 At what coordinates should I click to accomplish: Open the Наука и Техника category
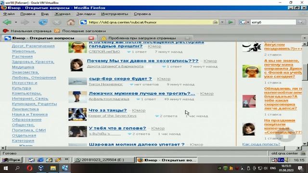[30, 114]
